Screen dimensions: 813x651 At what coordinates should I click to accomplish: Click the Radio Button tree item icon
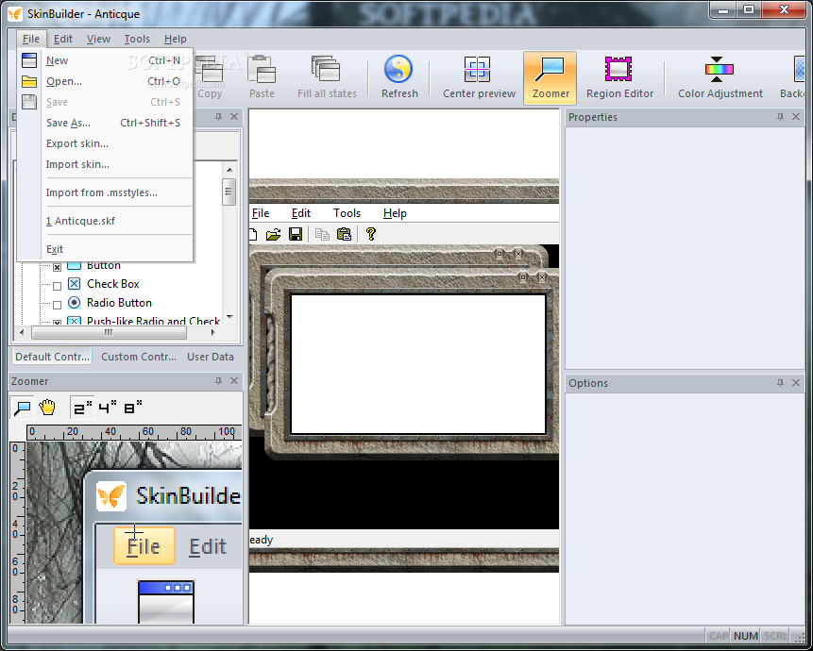tap(75, 303)
